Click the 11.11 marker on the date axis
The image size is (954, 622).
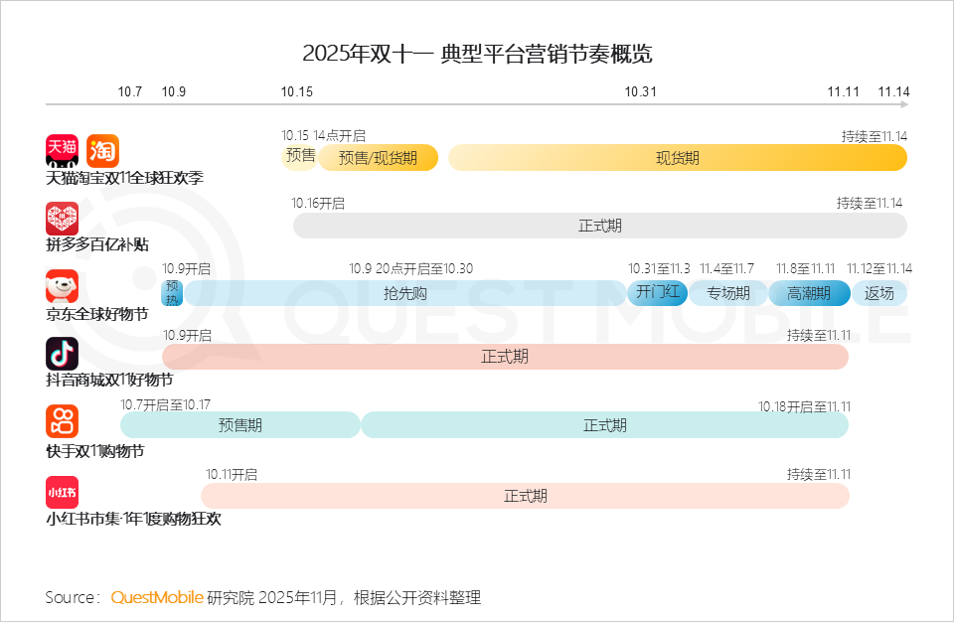[844, 90]
